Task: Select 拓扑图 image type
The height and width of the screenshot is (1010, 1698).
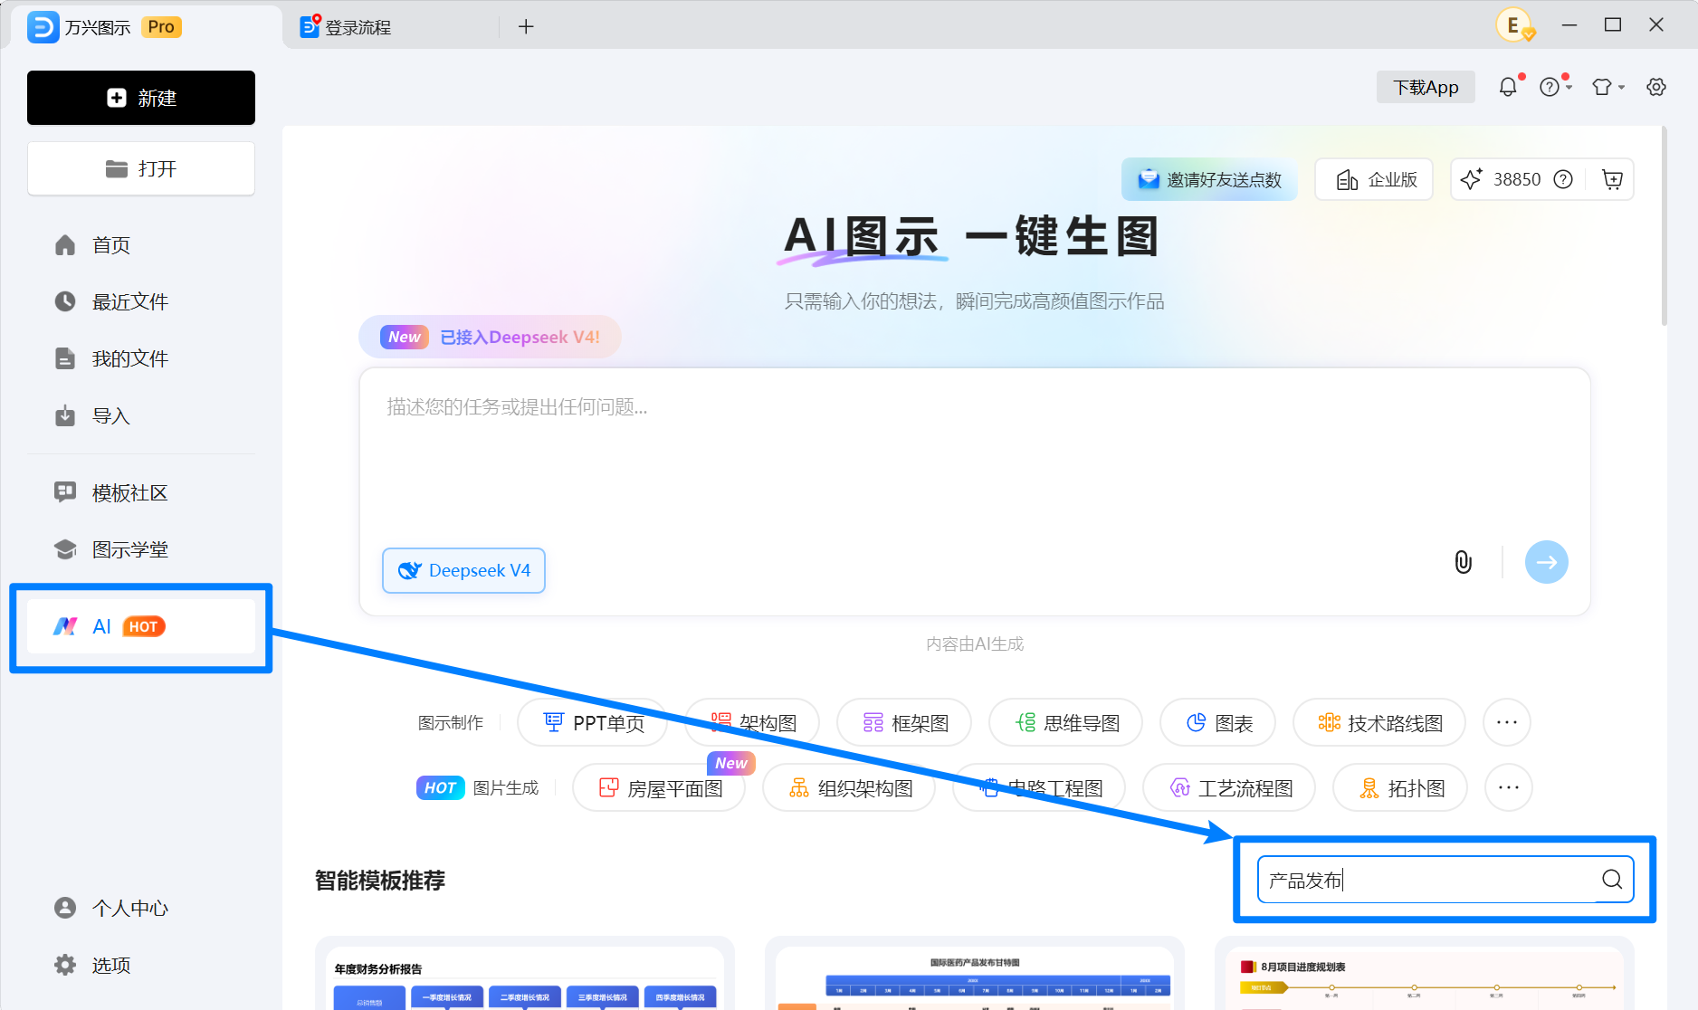Action: point(1400,787)
